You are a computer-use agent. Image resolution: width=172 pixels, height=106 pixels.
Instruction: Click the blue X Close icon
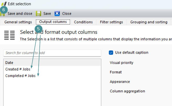pyautogui.click(x=57, y=14)
